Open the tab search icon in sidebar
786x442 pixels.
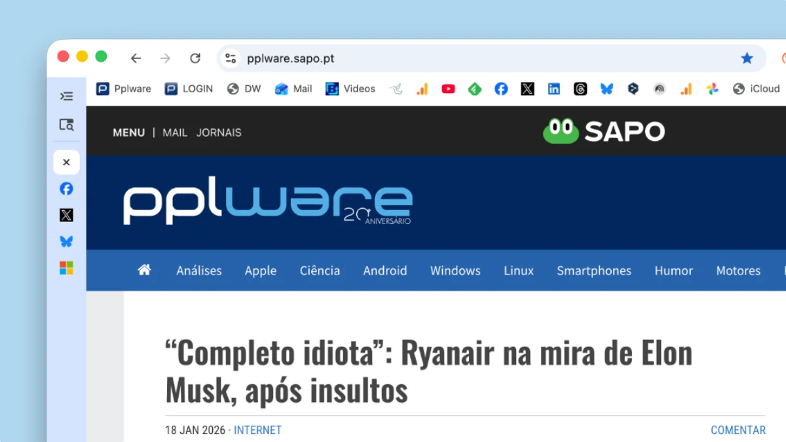66,124
